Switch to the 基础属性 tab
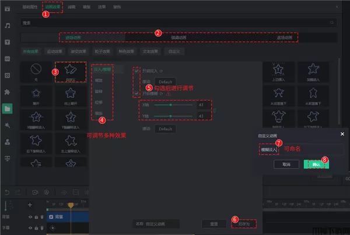 30,7
